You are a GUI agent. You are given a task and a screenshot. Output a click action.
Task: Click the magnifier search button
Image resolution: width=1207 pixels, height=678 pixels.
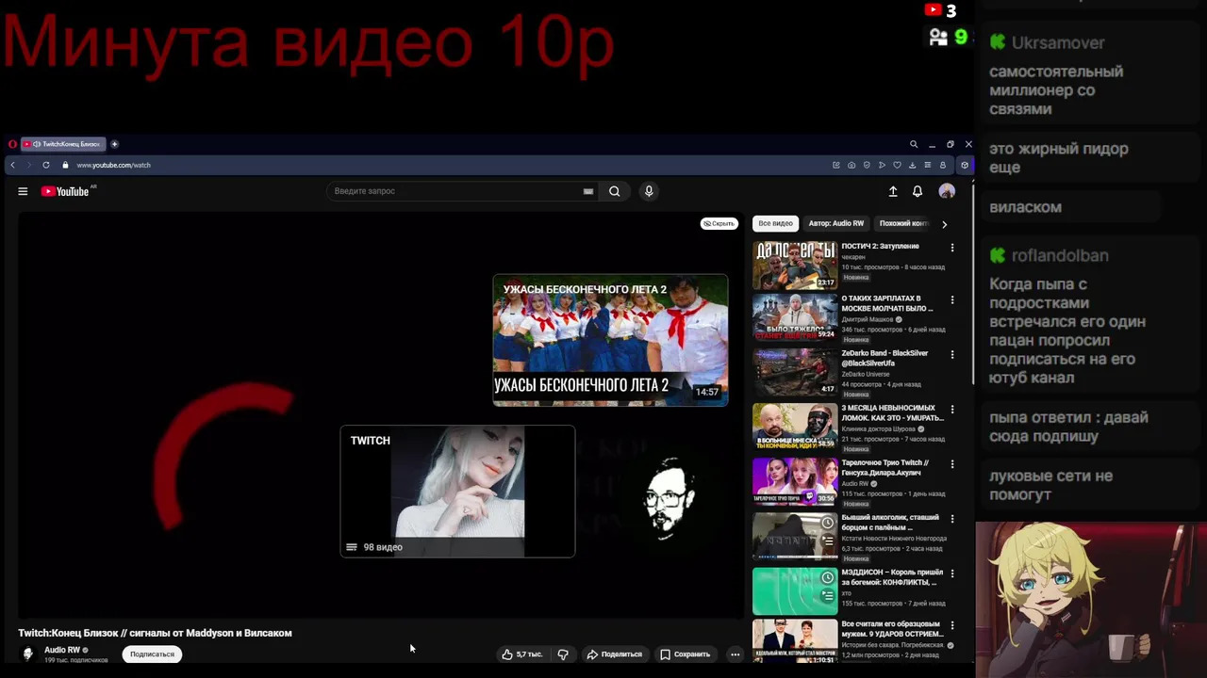pyautogui.click(x=614, y=191)
